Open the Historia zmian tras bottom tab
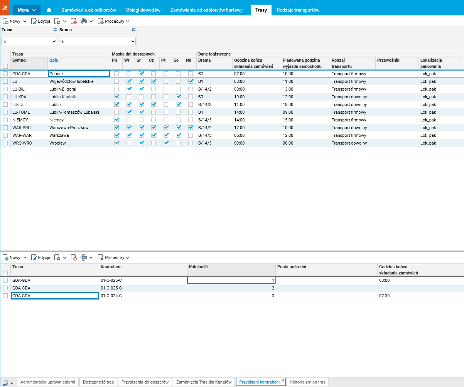Screen dimensions: 464x387 (x=307, y=382)
